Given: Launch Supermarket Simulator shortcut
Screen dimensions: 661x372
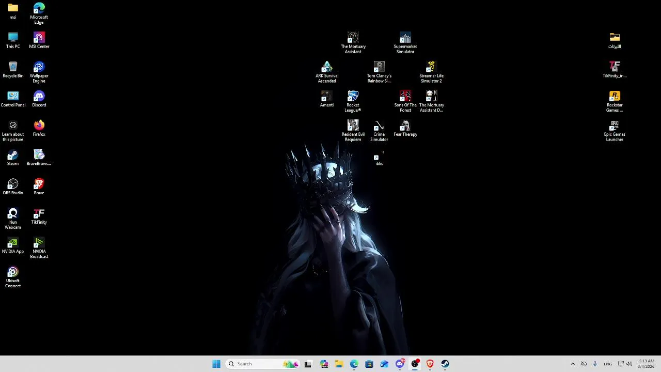Looking at the screenshot, I should coord(405,43).
